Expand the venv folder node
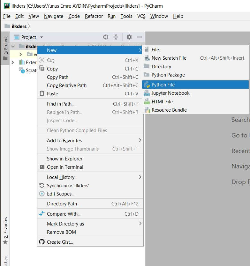Screen dimensions: 250x266 click(21, 54)
